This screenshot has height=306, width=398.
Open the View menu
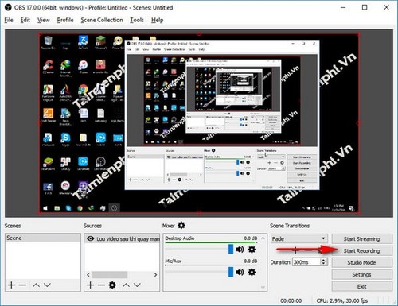click(x=44, y=20)
